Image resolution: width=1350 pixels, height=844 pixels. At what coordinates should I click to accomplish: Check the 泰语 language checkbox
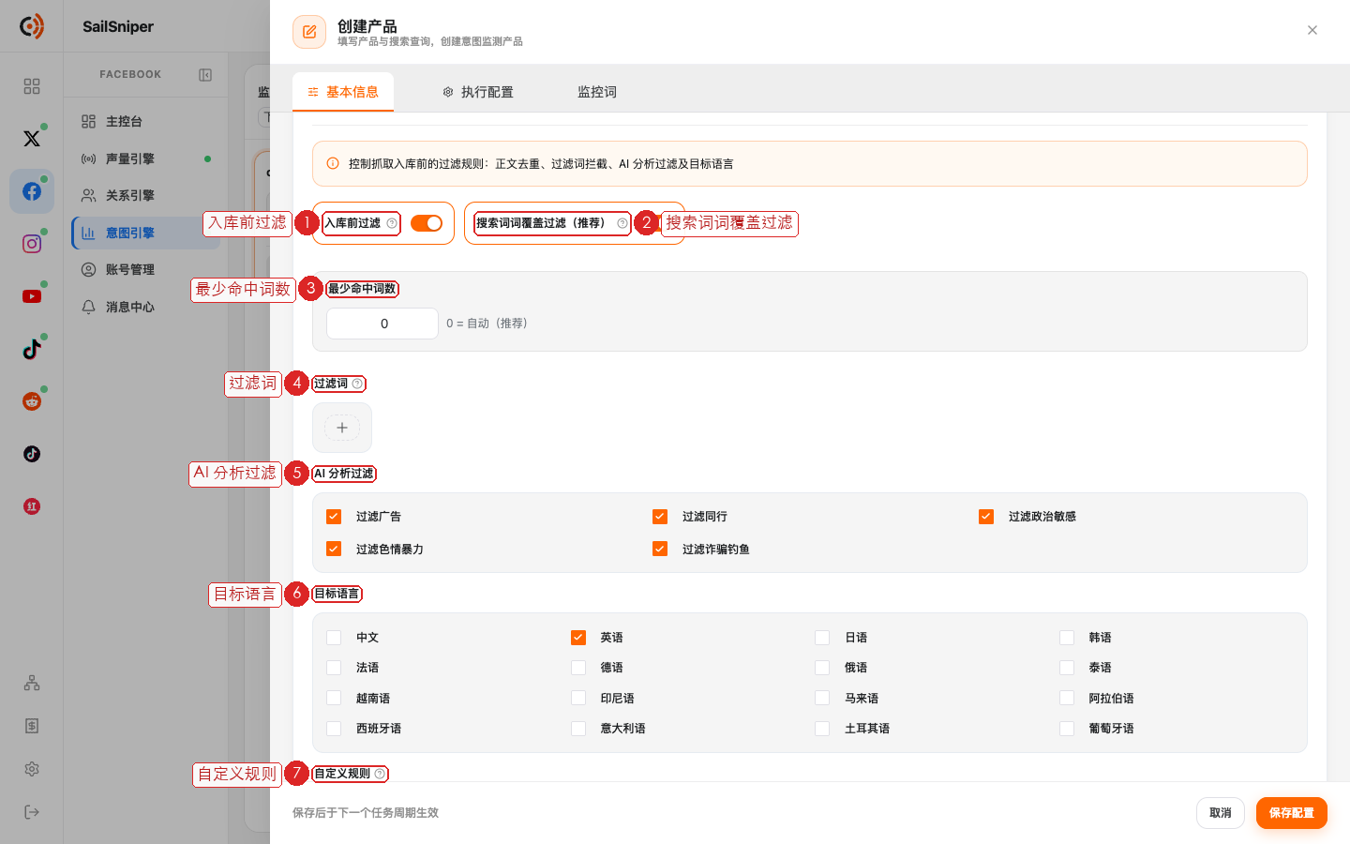tap(1067, 668)
